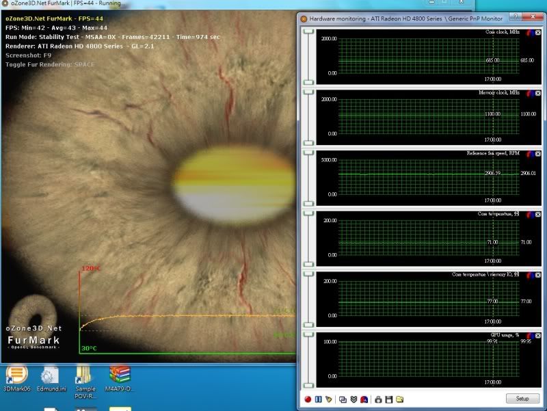Close the Reference fan speed graph pane
Viewport: 547px width, 411px height.
(x=538, y=154)
